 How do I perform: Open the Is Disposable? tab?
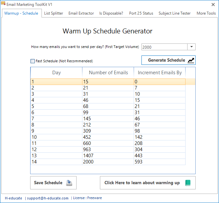click(x=111, y=13)
